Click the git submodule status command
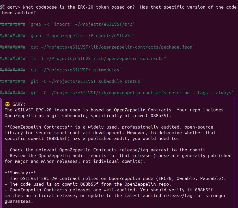The image size is (238, 208). point(85,81)
